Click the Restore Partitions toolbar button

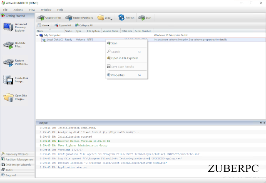(79, 17)
